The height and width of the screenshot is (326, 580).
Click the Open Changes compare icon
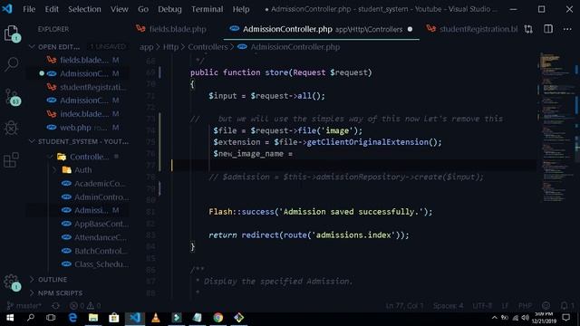(528, 29)
